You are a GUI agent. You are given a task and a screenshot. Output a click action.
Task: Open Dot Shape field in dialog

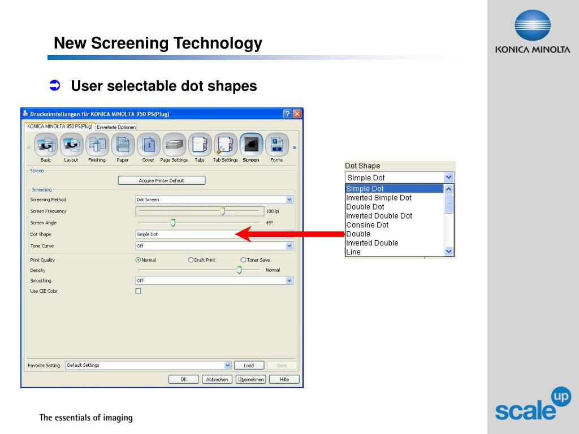point(214,235)
